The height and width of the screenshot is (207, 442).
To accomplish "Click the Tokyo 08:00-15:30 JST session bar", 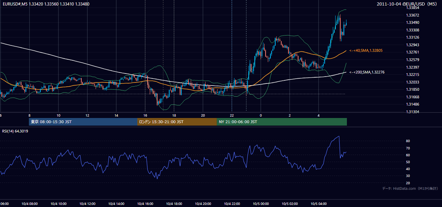I will coord(83,122).
